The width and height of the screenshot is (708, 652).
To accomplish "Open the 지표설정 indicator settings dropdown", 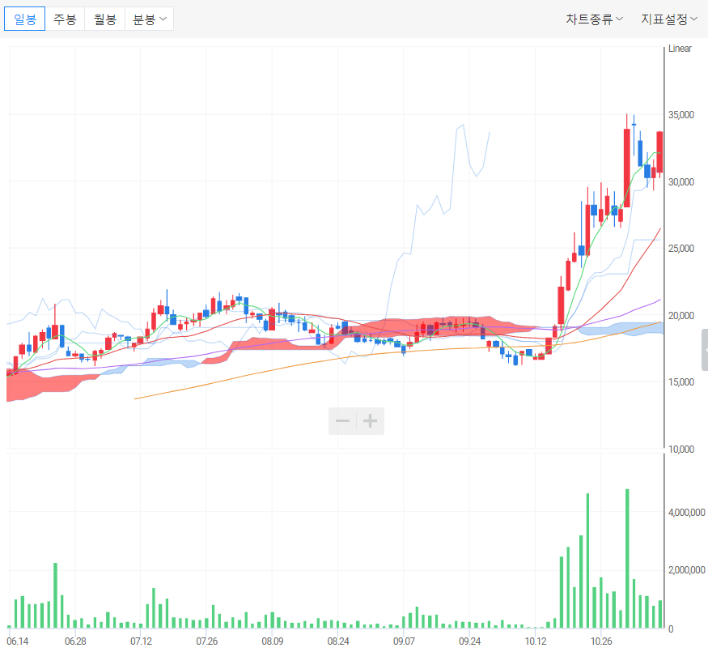I will click(669, 19).
